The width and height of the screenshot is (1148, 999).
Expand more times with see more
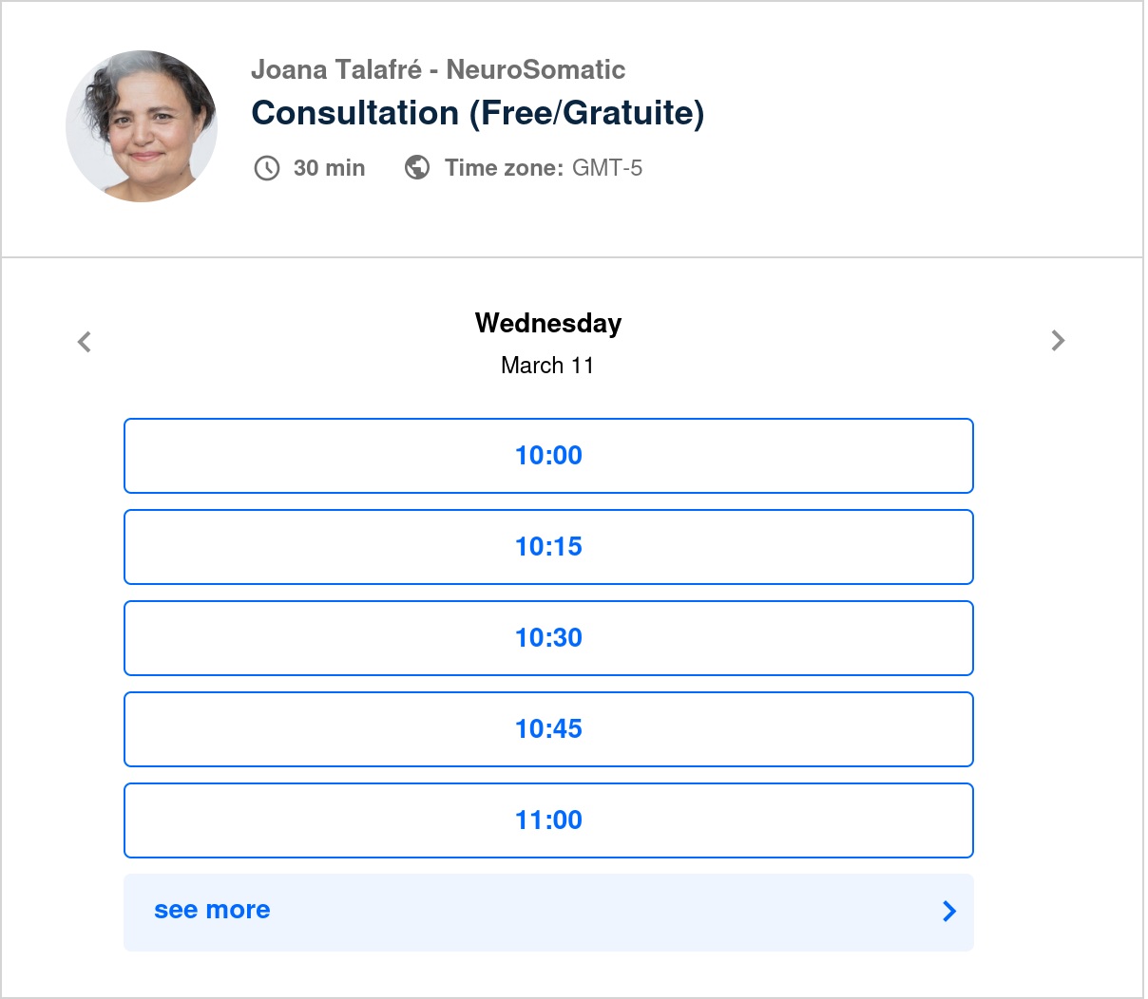[x=212, y=911]
